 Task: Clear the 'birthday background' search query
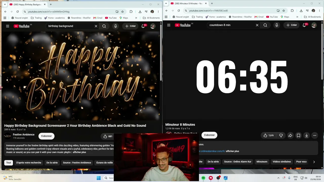pyautogui.click(x=96, y=26)
